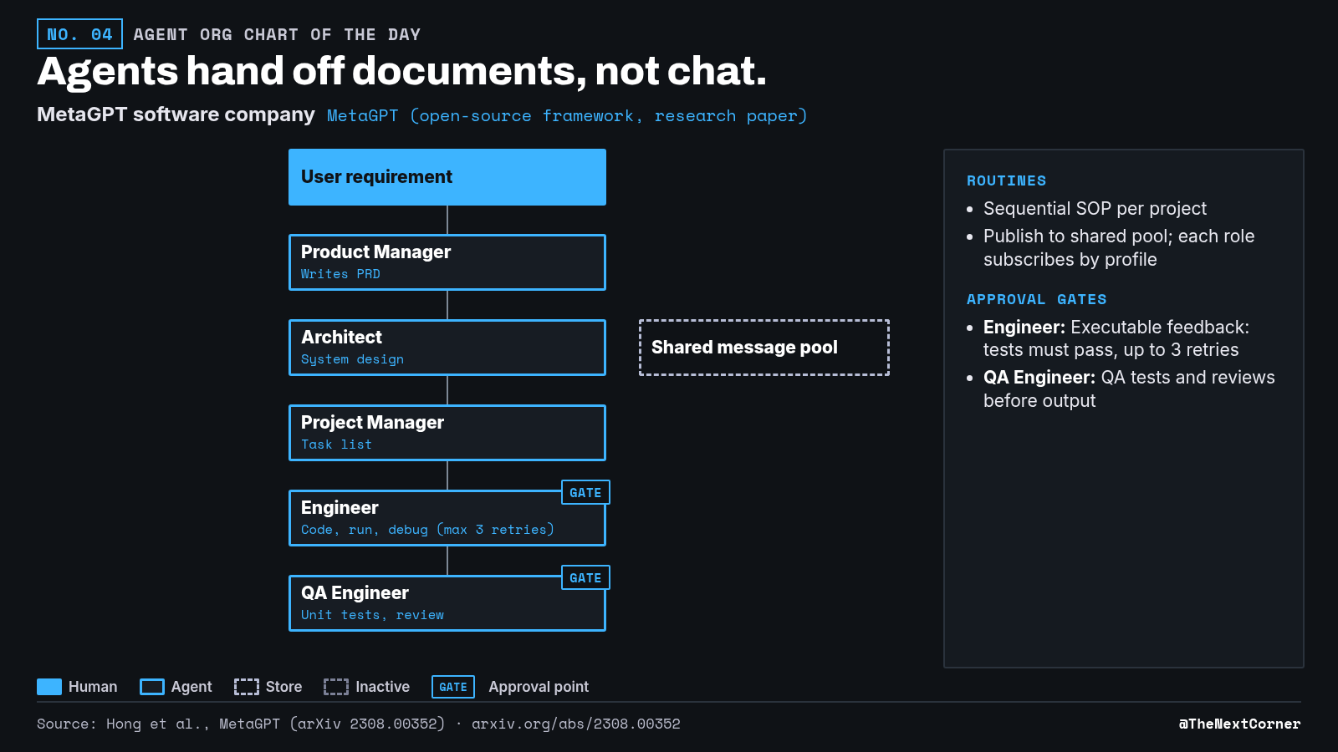
Task: Select the User requirement box
Action: click(447, 177)
